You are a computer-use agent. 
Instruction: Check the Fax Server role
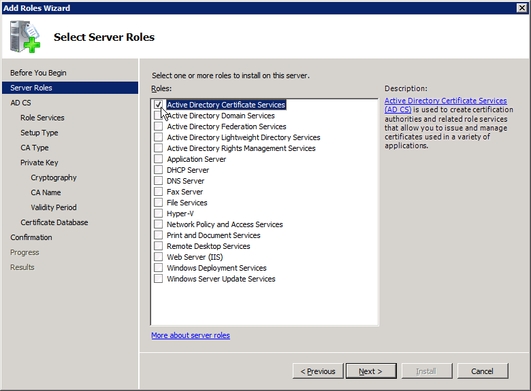(x=158, y=192)
